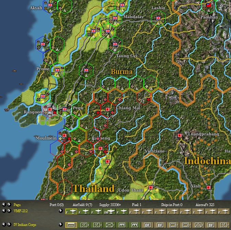Click the Ships in Port:0 text
Screen dimensions: 231x230
(172, 205)
